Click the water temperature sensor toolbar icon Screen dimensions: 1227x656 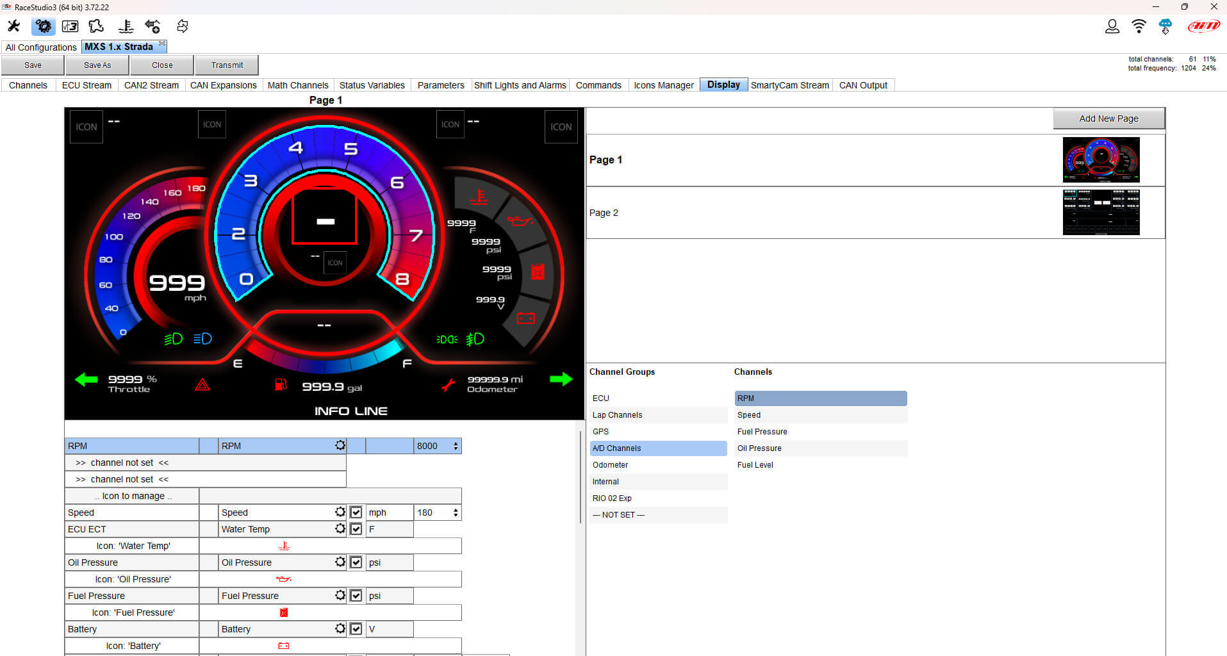(126, 26)
